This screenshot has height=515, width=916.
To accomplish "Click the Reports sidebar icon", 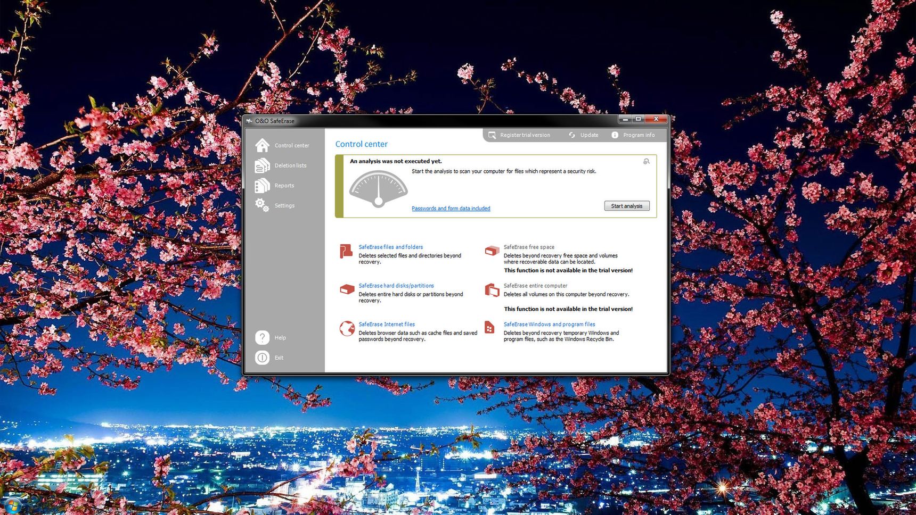I will [x=262, y=185].
